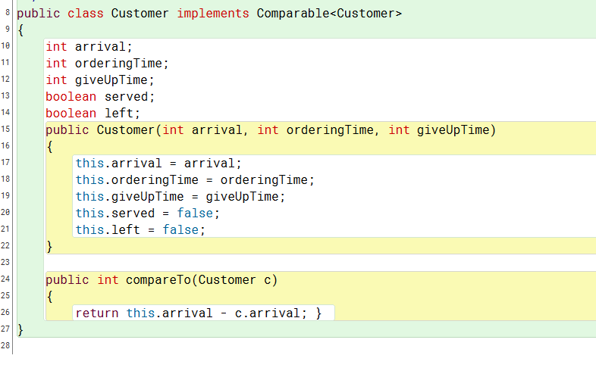Click the 'compareTo(Customer c)' method signature
This screenshot has height=371, width=596.
162,280
